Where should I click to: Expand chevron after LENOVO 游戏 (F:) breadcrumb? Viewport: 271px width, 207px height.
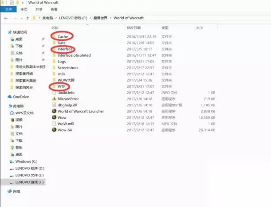90,18
